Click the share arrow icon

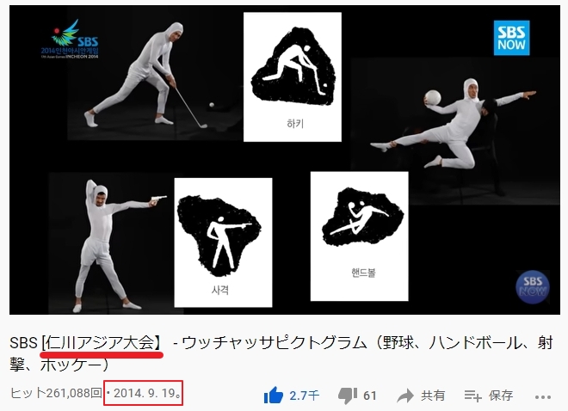click(405, 396)
